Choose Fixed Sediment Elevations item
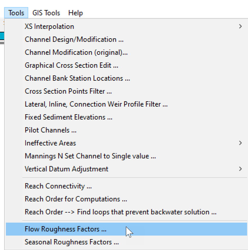This screenshot has width=248, height=250. (69, 117)
